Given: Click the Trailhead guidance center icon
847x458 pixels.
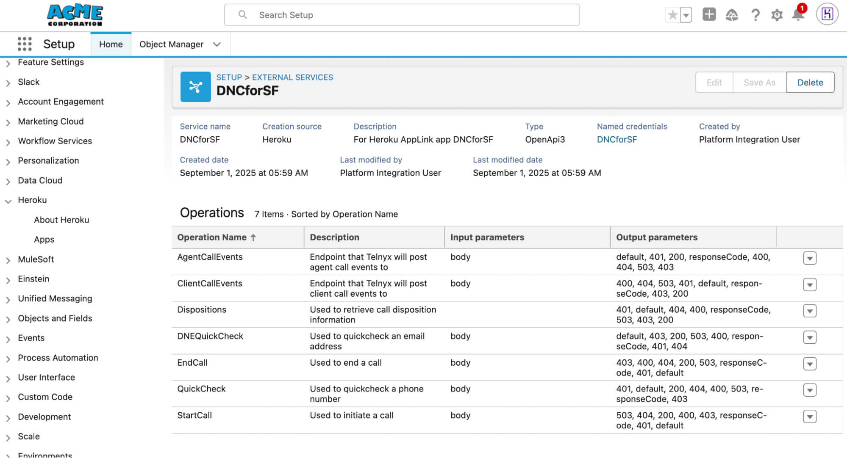Looking at the screenshot, I should tap(732, 15).
